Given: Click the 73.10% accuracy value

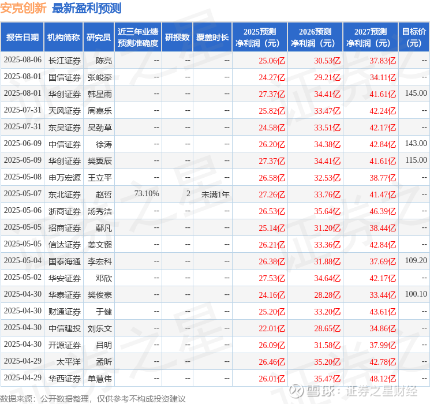Looking at the screenshot, I should pos(147,194).
